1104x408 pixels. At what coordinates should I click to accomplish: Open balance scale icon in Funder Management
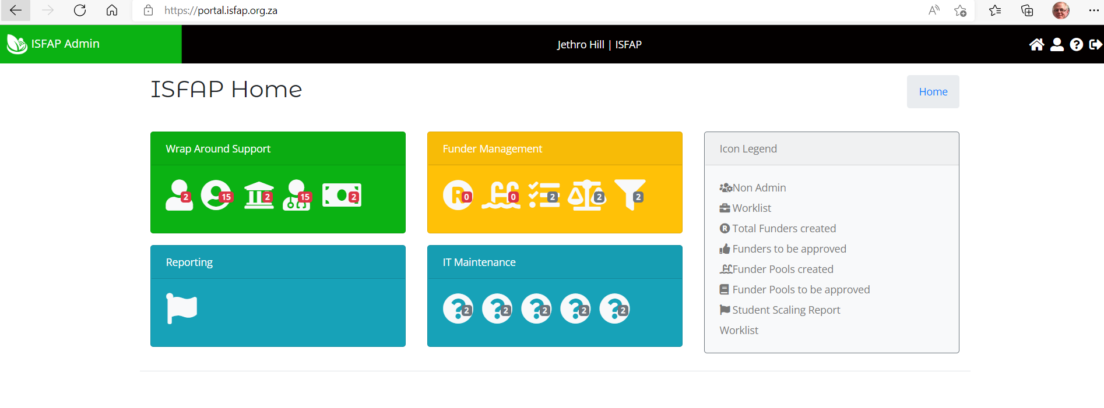point(587,195)
